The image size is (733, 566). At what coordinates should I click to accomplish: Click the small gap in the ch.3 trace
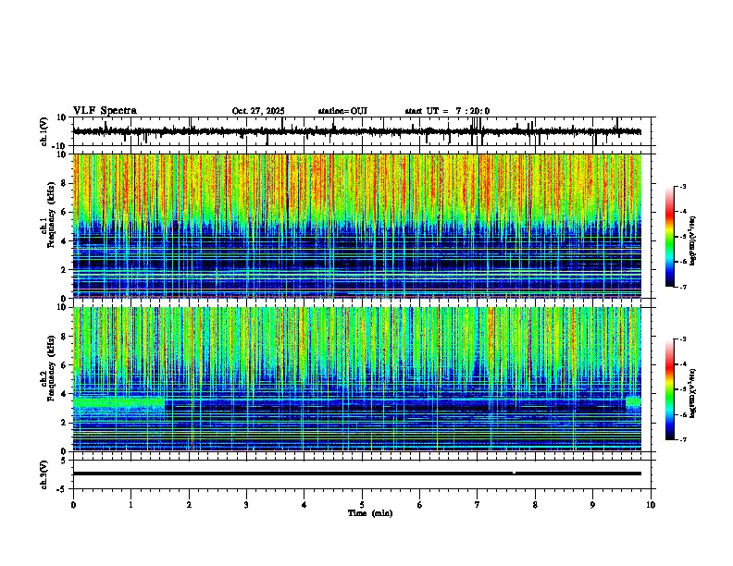coord(514,474)
